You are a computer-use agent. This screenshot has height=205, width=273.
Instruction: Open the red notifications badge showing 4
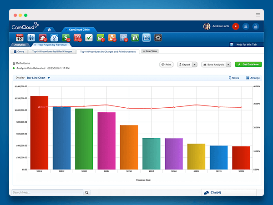click(x=236, y=26)
